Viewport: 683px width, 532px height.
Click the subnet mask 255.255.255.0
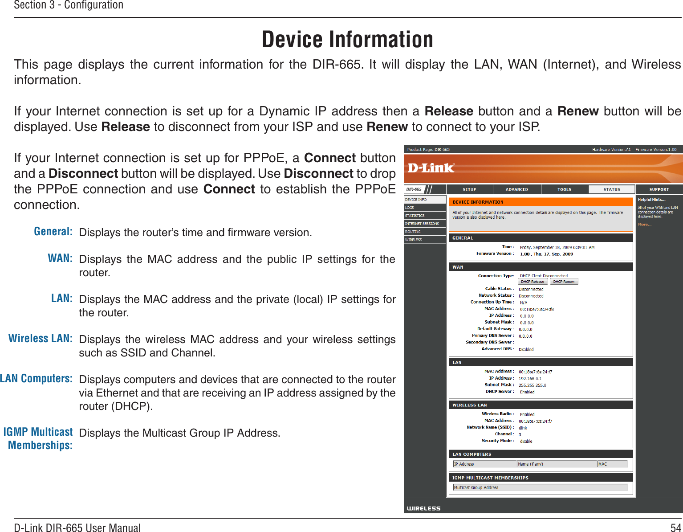pos(532,385)
